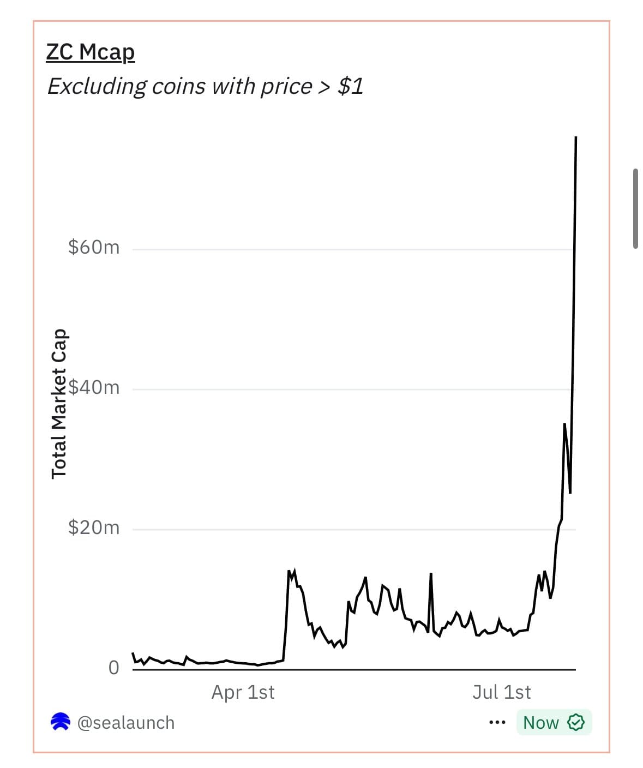Click the $20m y-axis label
The image size is (643, 768).
pos(94,527)
